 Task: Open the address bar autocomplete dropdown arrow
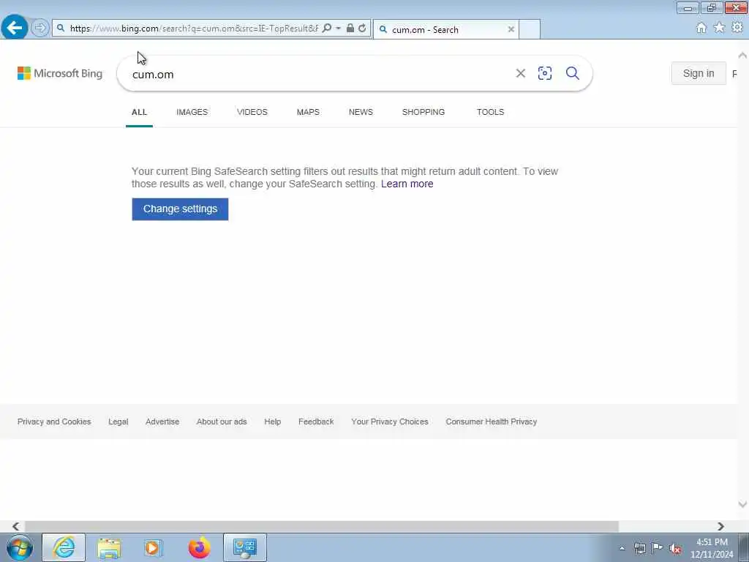pyautogui.click(x=338, y=29)
